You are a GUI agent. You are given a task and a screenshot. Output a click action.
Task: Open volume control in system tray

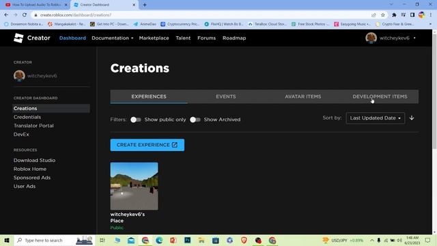(399, 240)
